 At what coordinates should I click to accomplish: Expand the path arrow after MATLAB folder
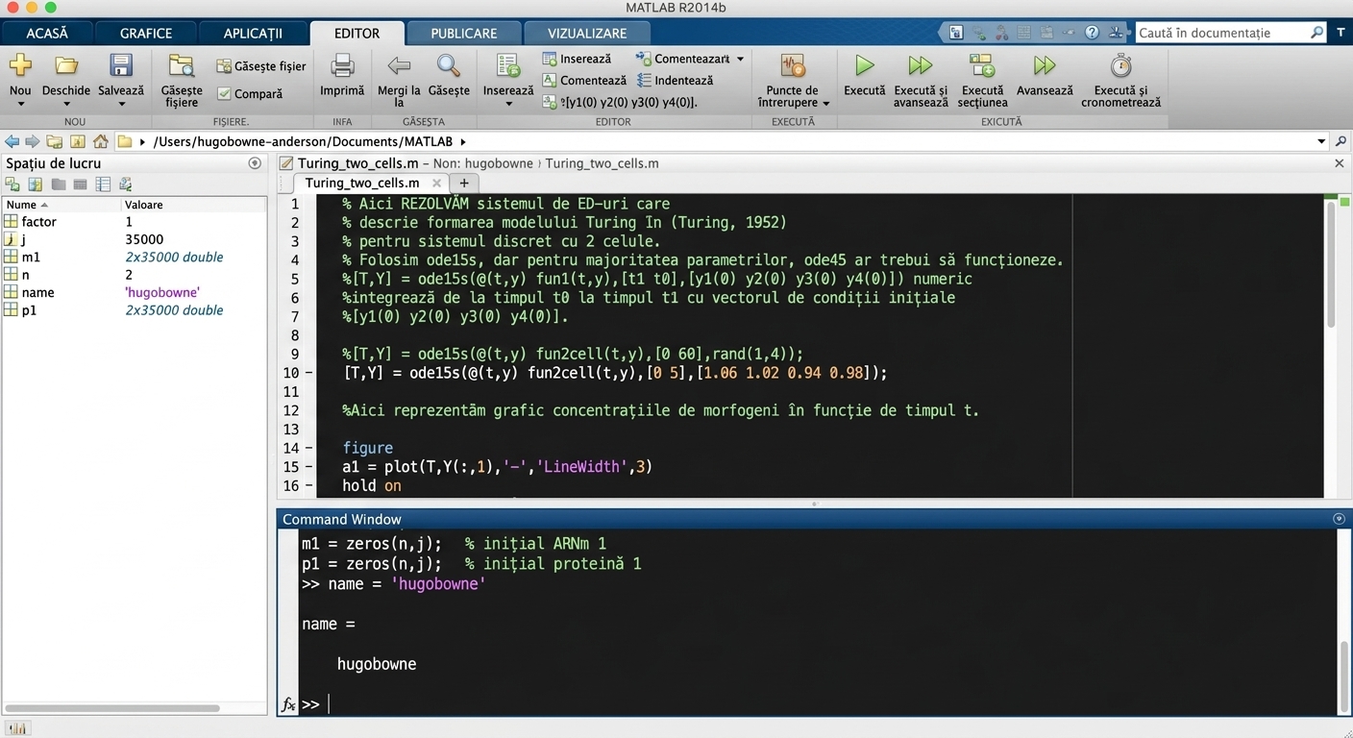463,141
